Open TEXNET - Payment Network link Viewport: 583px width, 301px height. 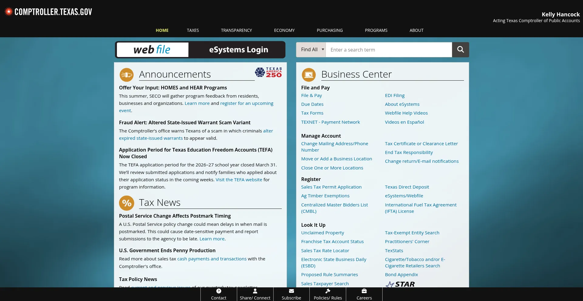(x=330, y=122)
